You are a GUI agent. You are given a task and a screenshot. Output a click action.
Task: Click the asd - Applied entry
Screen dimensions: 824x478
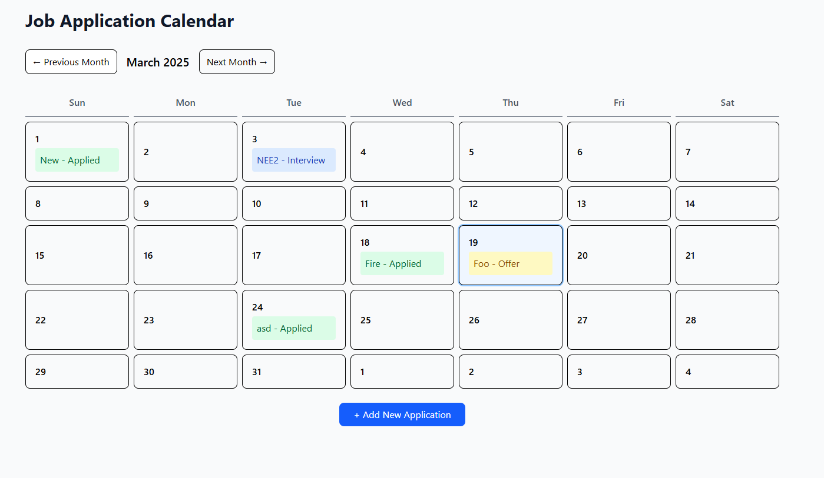tap(293, 328)
